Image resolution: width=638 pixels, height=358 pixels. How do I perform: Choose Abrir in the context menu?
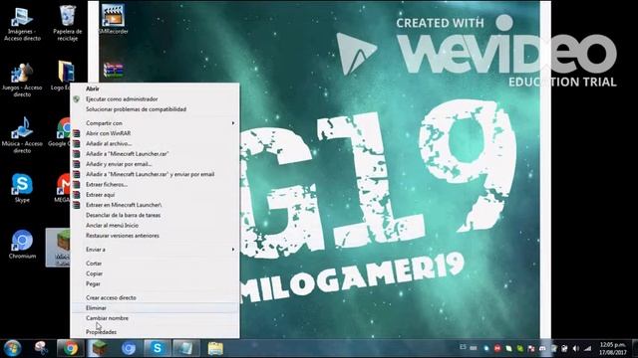coord(156,89)
